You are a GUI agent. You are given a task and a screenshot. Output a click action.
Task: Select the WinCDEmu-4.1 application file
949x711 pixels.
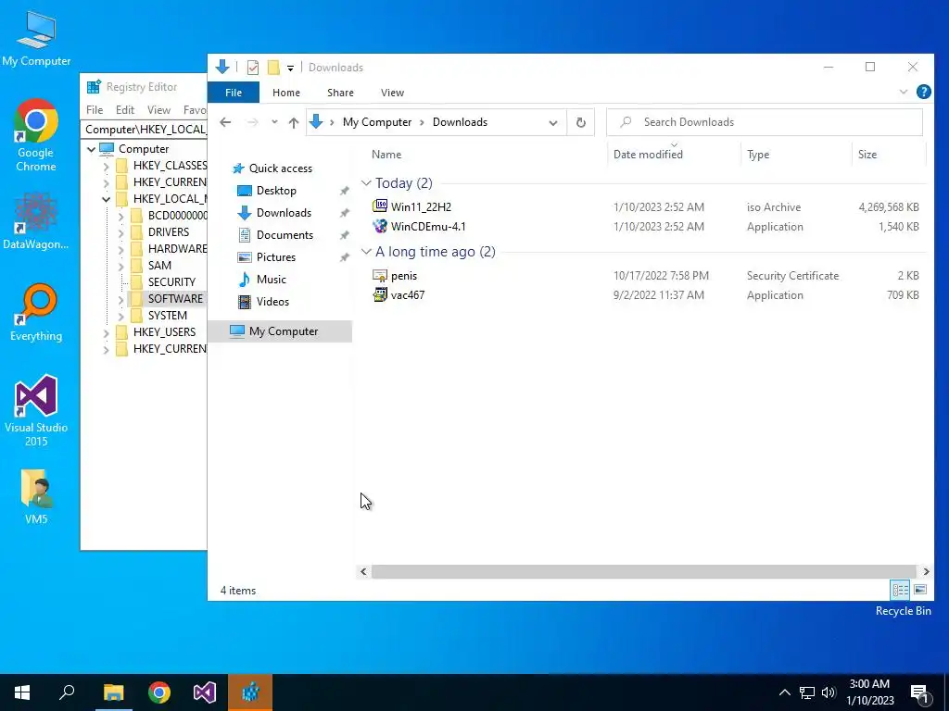pyautogui.click(x=646, y=227)
